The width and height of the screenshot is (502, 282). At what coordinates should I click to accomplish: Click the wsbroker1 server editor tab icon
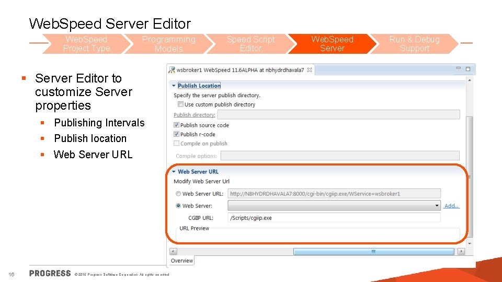coord(172,69)
